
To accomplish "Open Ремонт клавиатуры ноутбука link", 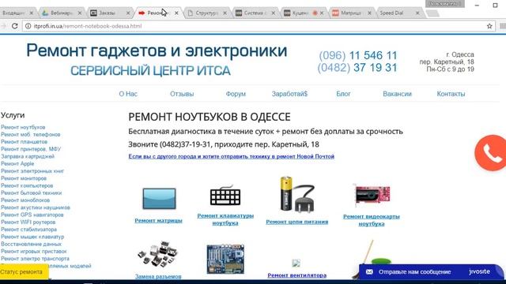I will click(x=225, y=219).
